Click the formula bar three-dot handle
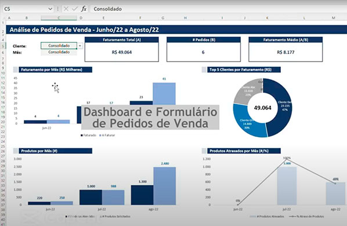Image resolution: width=347 pixels, height=226 pixels. click(x=58, y=9)
